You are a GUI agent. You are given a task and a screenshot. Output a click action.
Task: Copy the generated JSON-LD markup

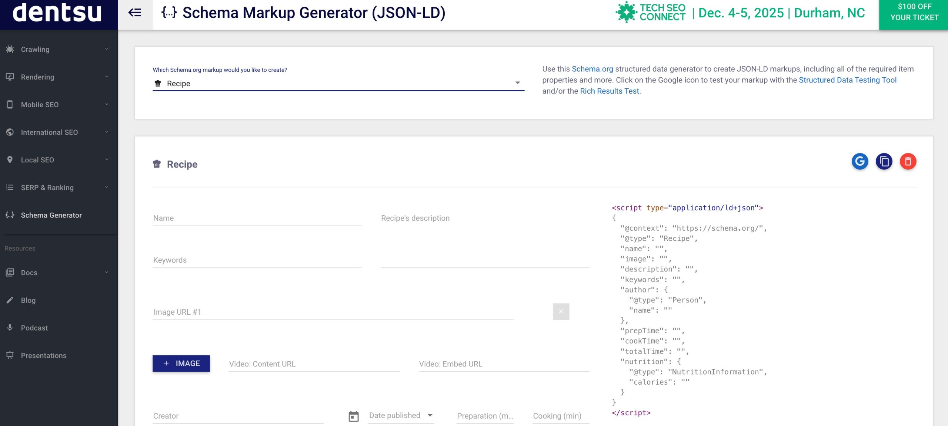coord(884,162)
